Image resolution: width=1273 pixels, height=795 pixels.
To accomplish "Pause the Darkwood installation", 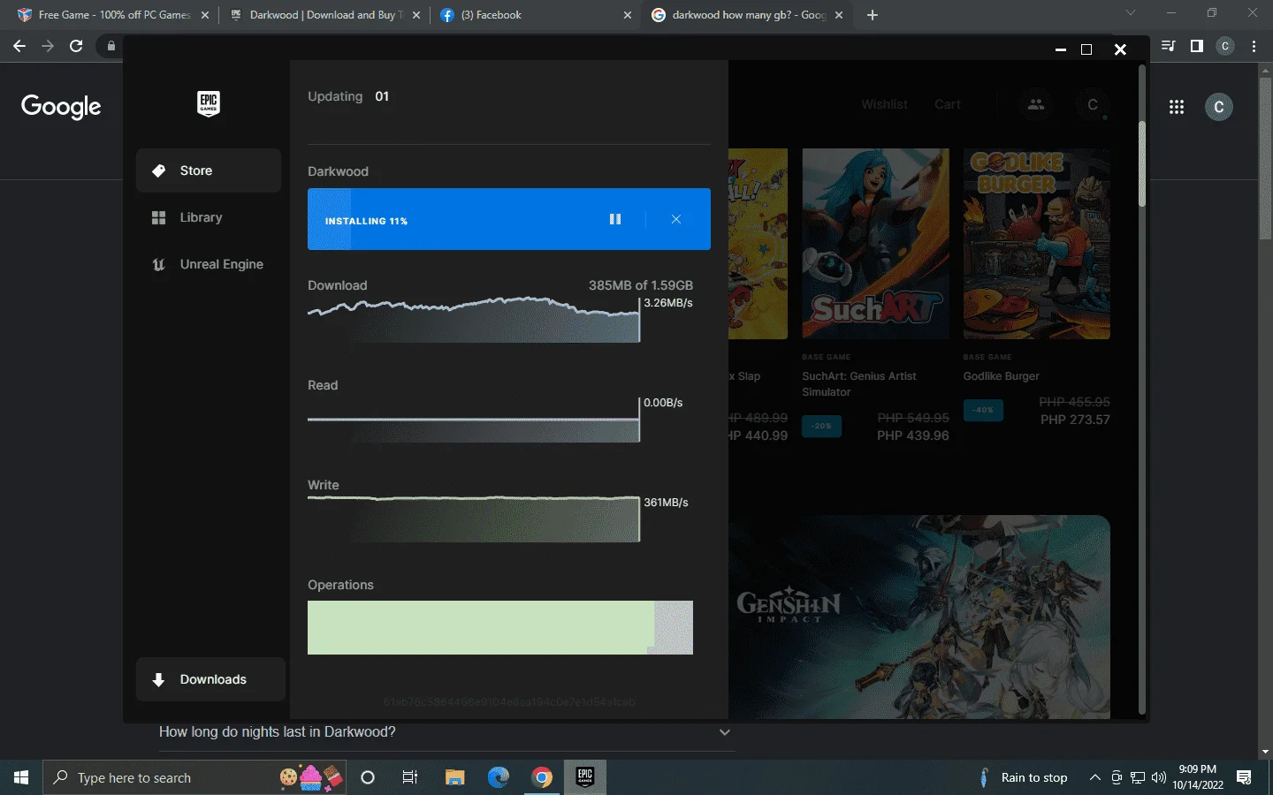I will point(615,219).
